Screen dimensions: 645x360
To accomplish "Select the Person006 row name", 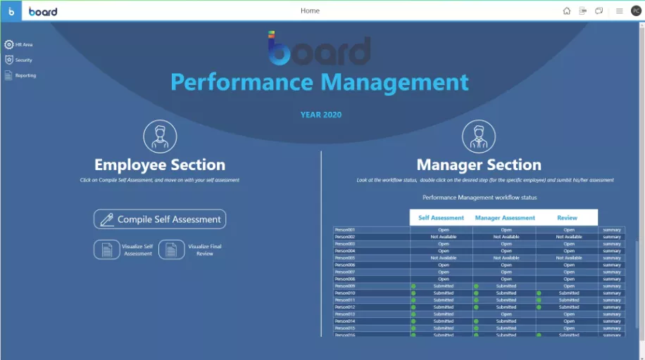I will (x=345, y=265).
